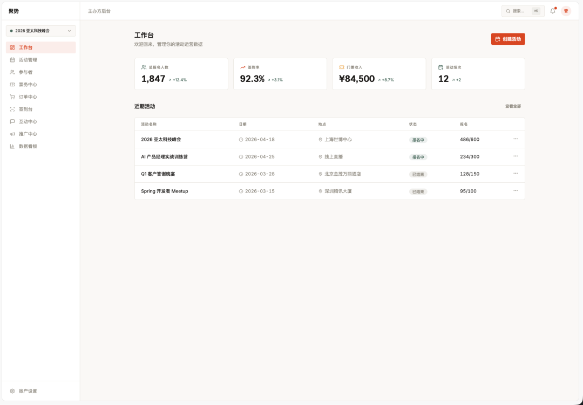Click the calendar icon on 活动场次 card

(440, 67)
